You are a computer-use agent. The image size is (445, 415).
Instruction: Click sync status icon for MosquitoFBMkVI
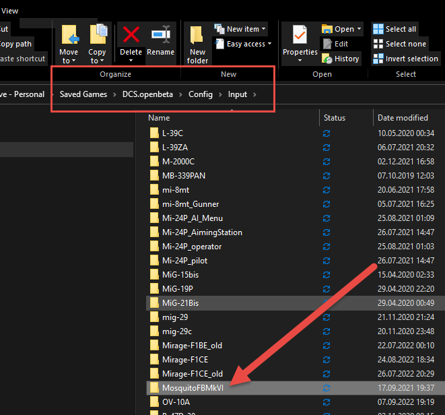coord(327,388)
